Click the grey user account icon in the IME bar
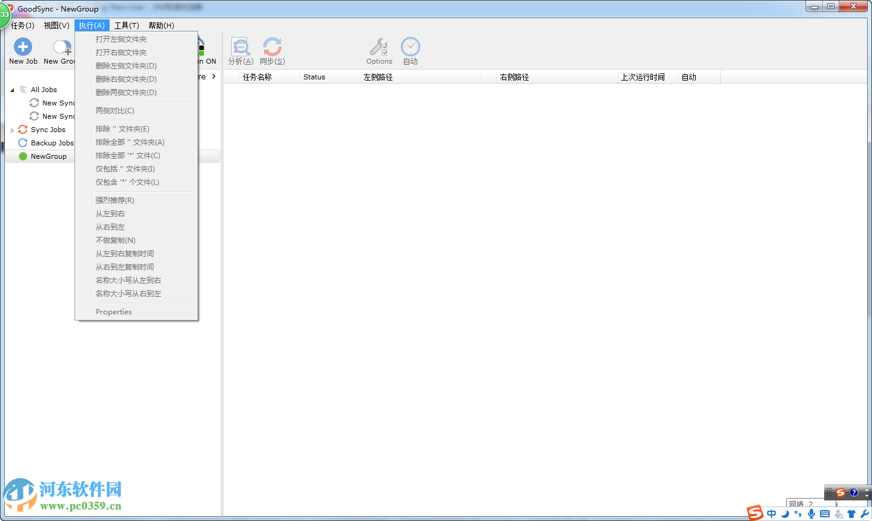 pos(838,514)
